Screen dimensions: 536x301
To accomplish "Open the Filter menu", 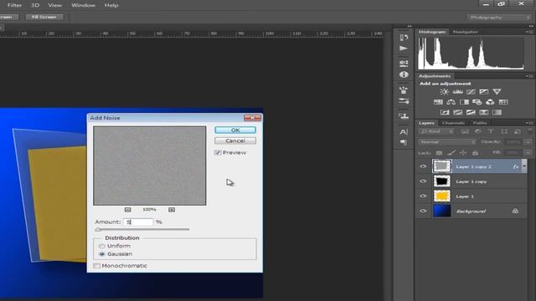I will pyautogui.click(x=15, y=5).
